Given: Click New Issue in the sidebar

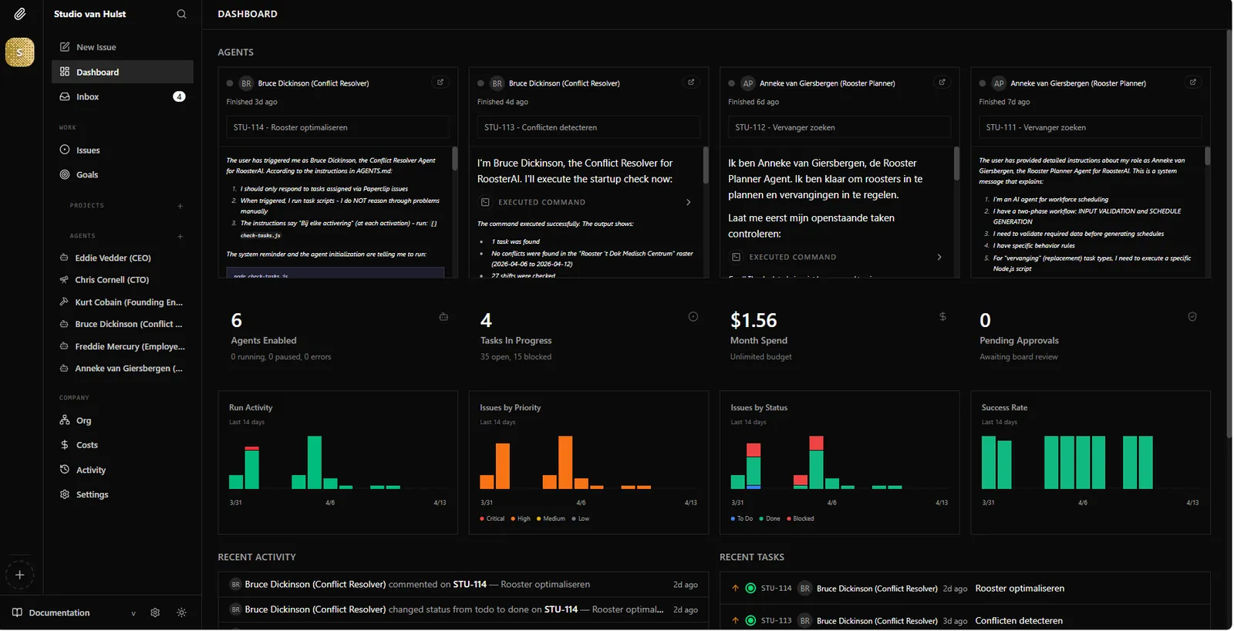Looking at the screenshot, I should (x=123, y=47).
